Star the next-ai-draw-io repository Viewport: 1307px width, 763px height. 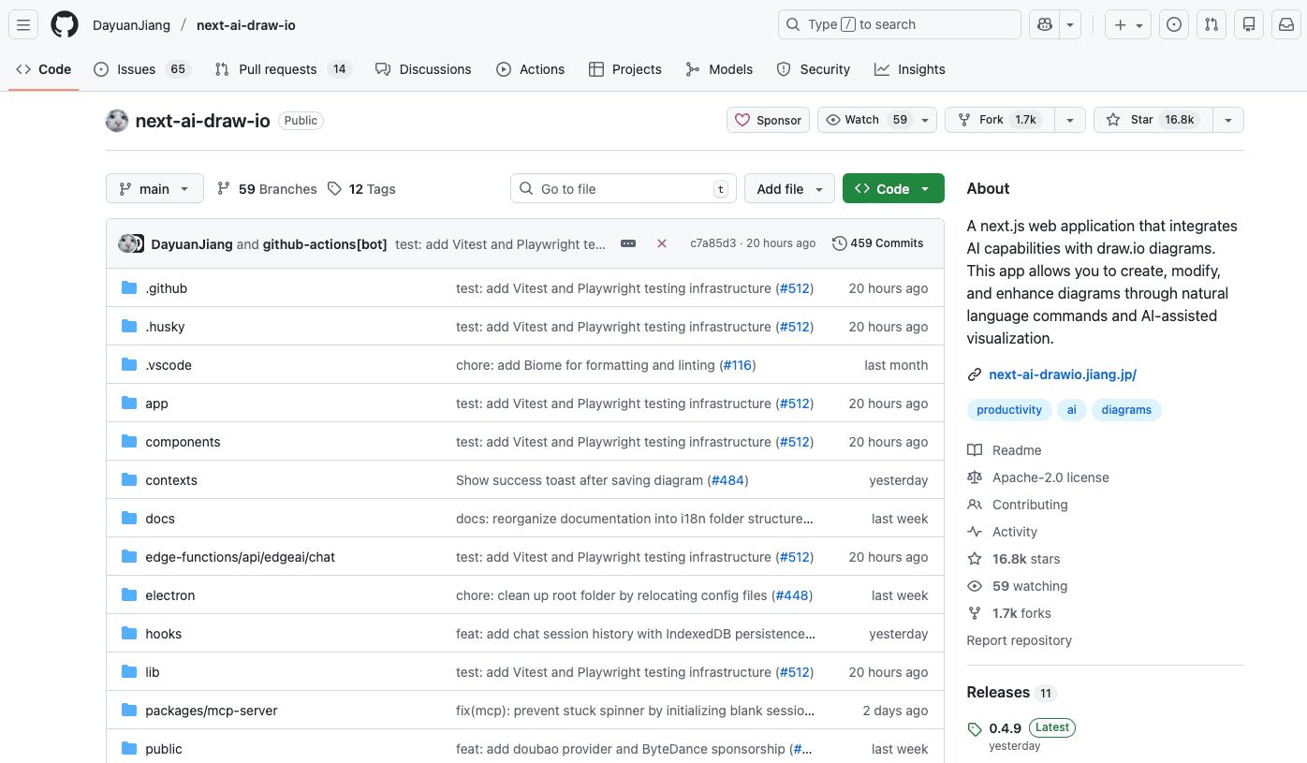point(1153,120)
